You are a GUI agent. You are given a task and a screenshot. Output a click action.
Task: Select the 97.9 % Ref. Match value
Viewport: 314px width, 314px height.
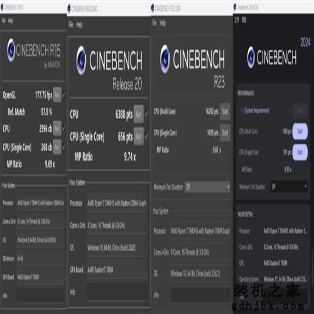[x=46, y=112]
